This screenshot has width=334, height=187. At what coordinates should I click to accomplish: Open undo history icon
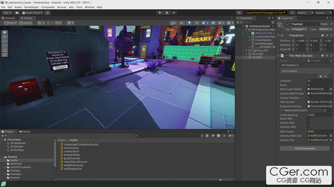(x=239, y=13)
